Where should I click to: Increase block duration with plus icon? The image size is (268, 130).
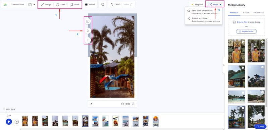133,104
